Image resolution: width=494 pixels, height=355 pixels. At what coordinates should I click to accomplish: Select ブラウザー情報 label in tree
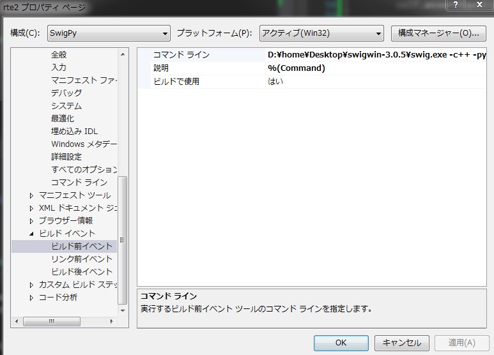coord(66,221)
